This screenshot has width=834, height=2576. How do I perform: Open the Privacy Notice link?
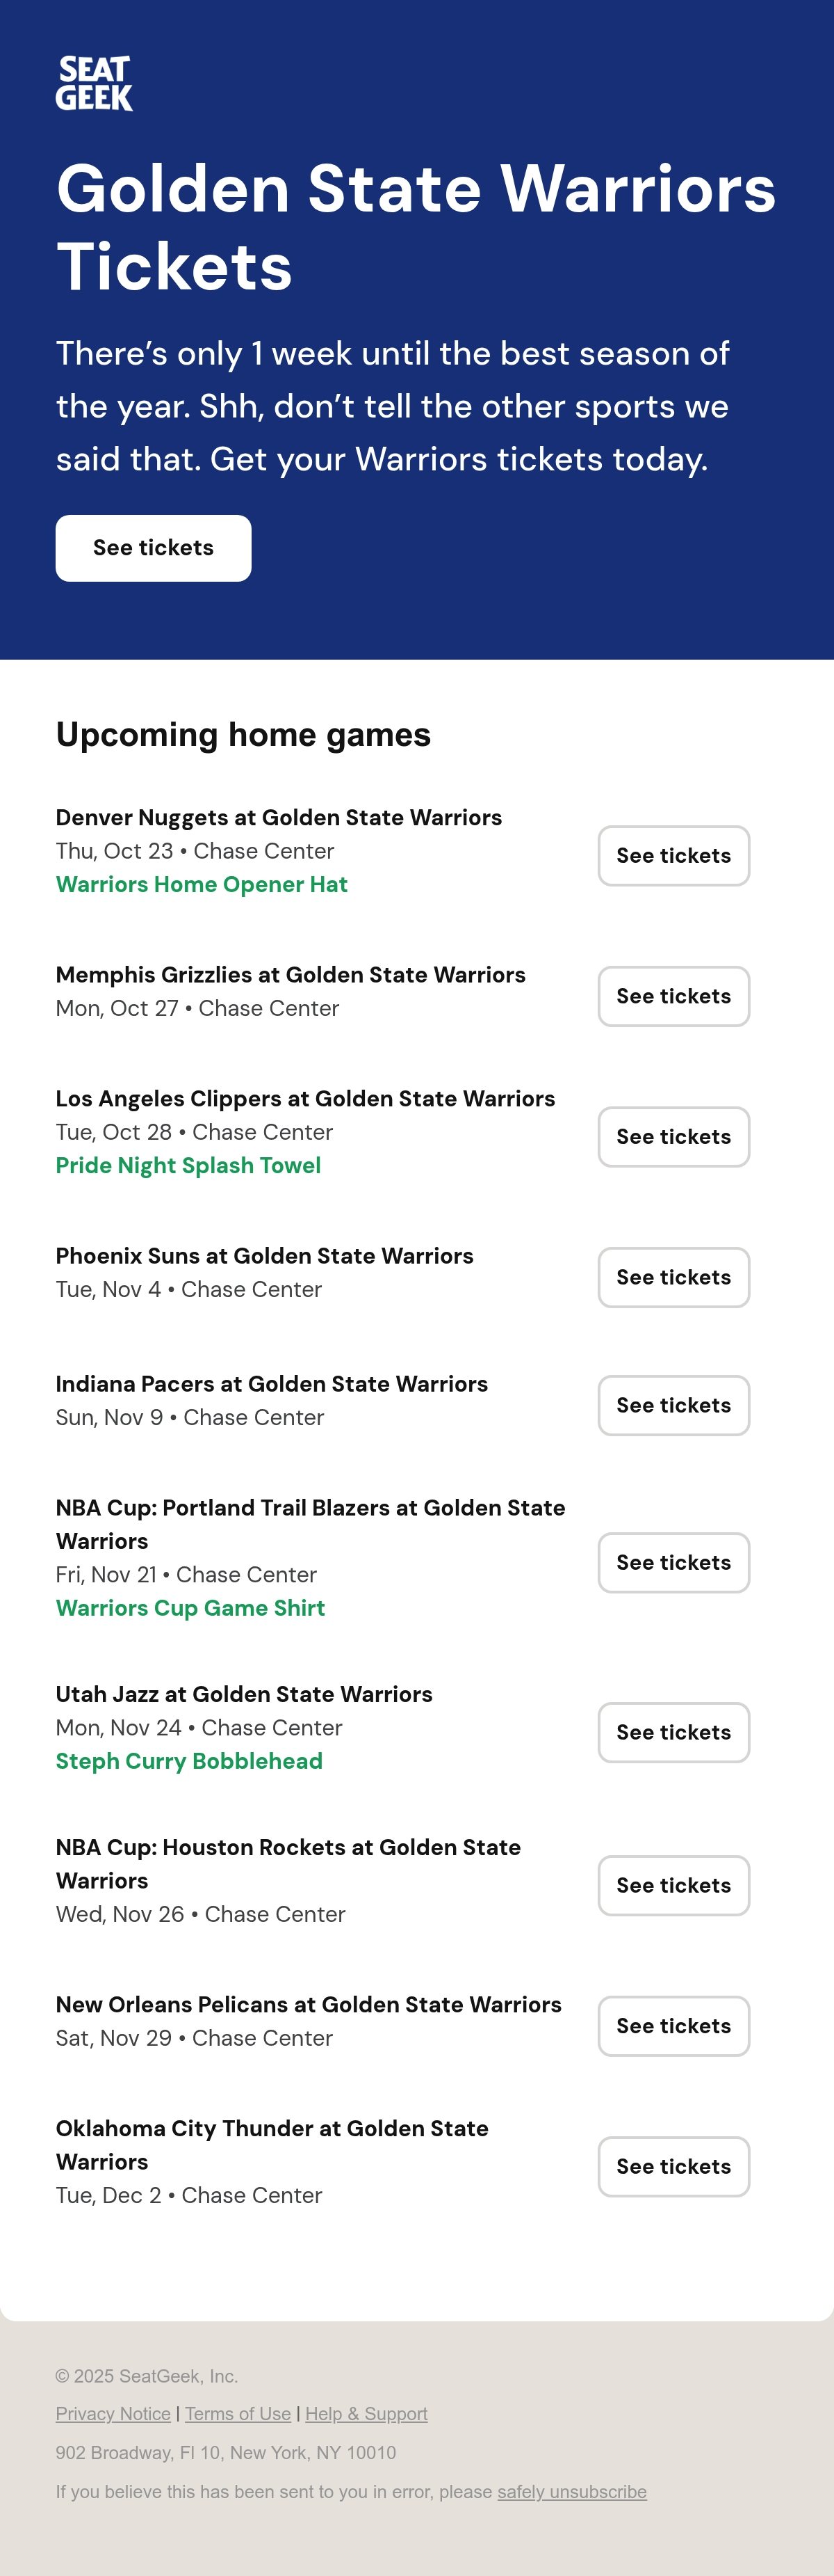coord(113,2414)
